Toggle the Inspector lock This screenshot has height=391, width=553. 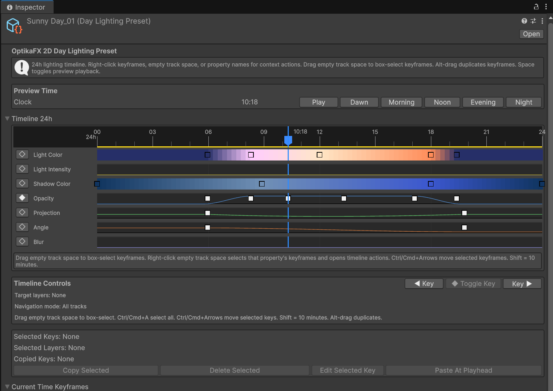click(x=536, y=7)
